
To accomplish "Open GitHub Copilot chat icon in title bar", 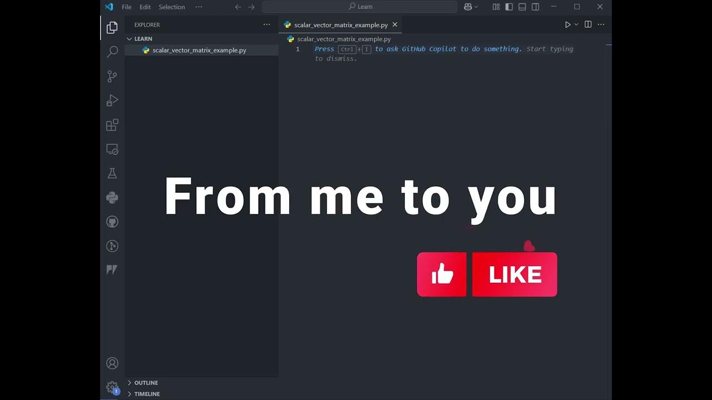I will coord(468,7).
